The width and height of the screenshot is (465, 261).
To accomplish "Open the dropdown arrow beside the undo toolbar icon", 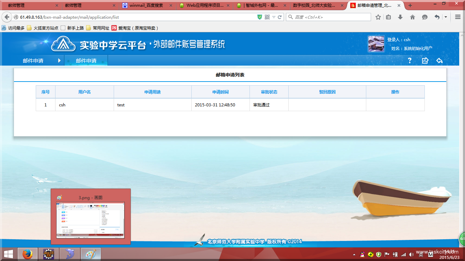I will (446, 17).
